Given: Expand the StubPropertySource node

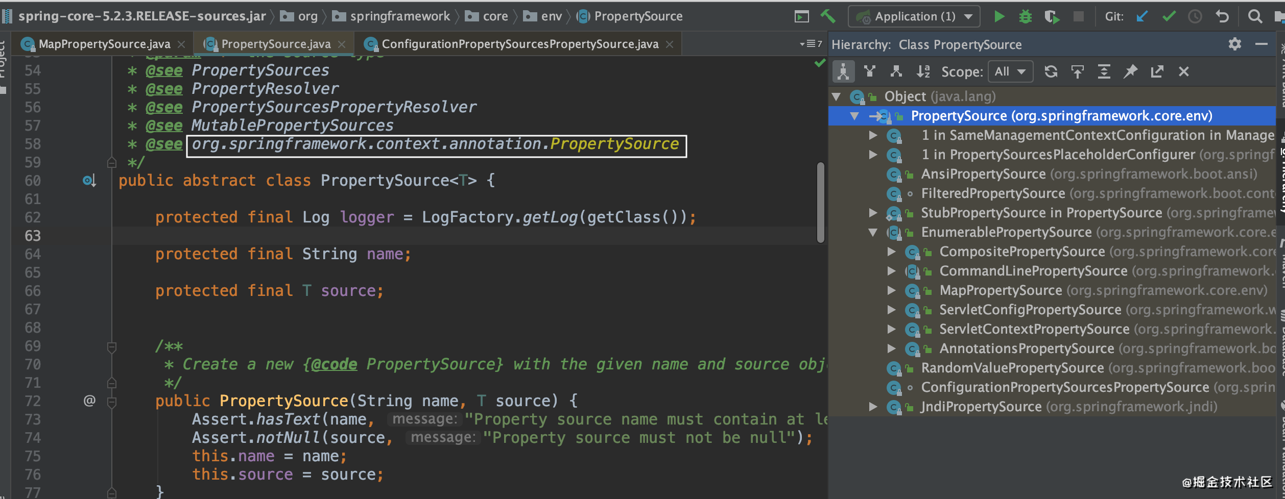Looking at the screenshot, I should pos(875,213).
